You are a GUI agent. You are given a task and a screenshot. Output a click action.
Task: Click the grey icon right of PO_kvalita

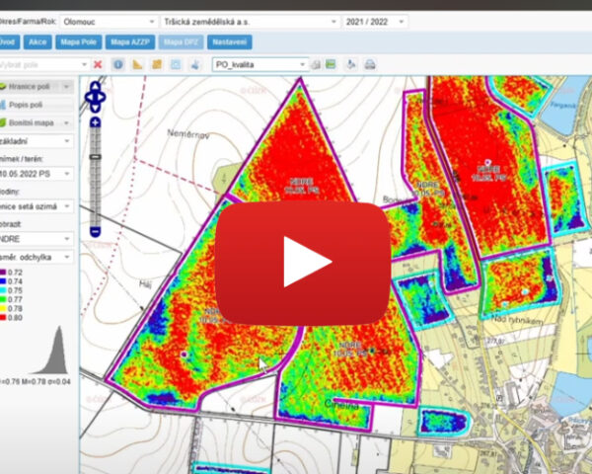pyautogui.click(x=316, y=64)
